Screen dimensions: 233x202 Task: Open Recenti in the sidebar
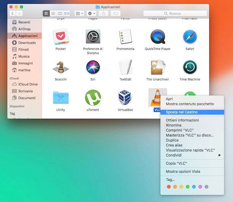pos(24,22)
